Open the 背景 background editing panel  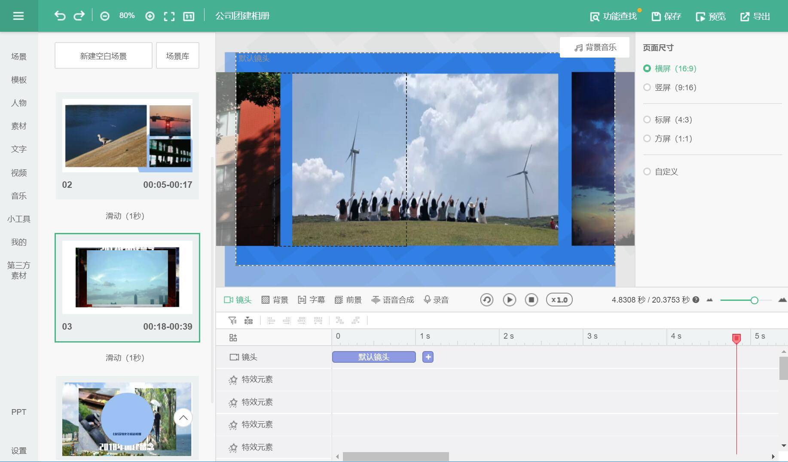pyautogui.click(x=276, y=300)
